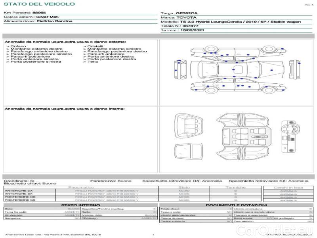Viewport: 317px width, 238px height.
Task: Select the Catene da neve row label
Action: coord(172,219)
